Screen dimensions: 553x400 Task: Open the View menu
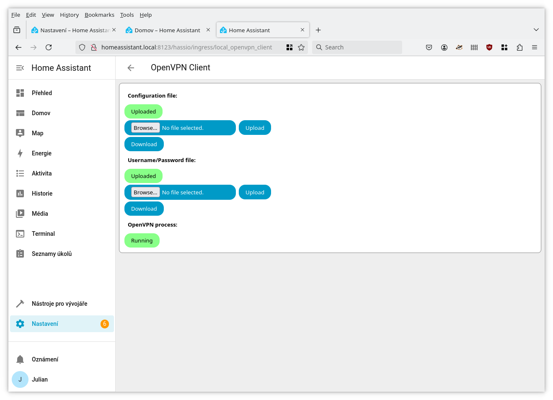(x=48, y=15)
